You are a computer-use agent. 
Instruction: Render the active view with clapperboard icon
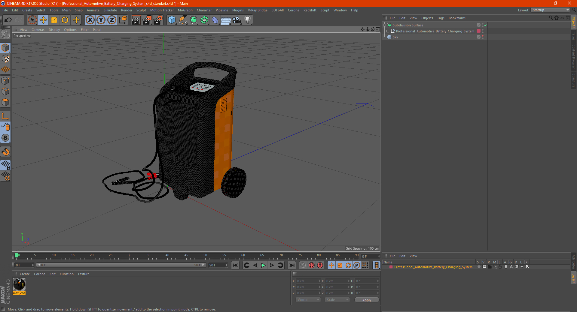click(136, 20)
